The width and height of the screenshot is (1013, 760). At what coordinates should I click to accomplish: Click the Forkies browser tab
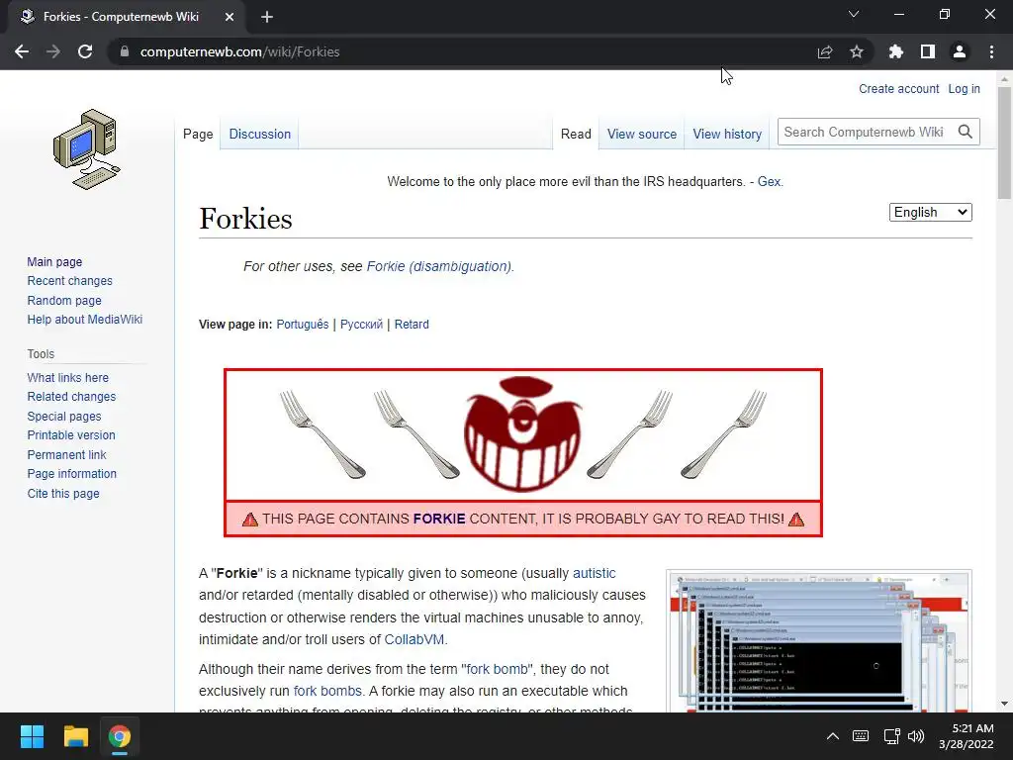[x=126, y=17]
